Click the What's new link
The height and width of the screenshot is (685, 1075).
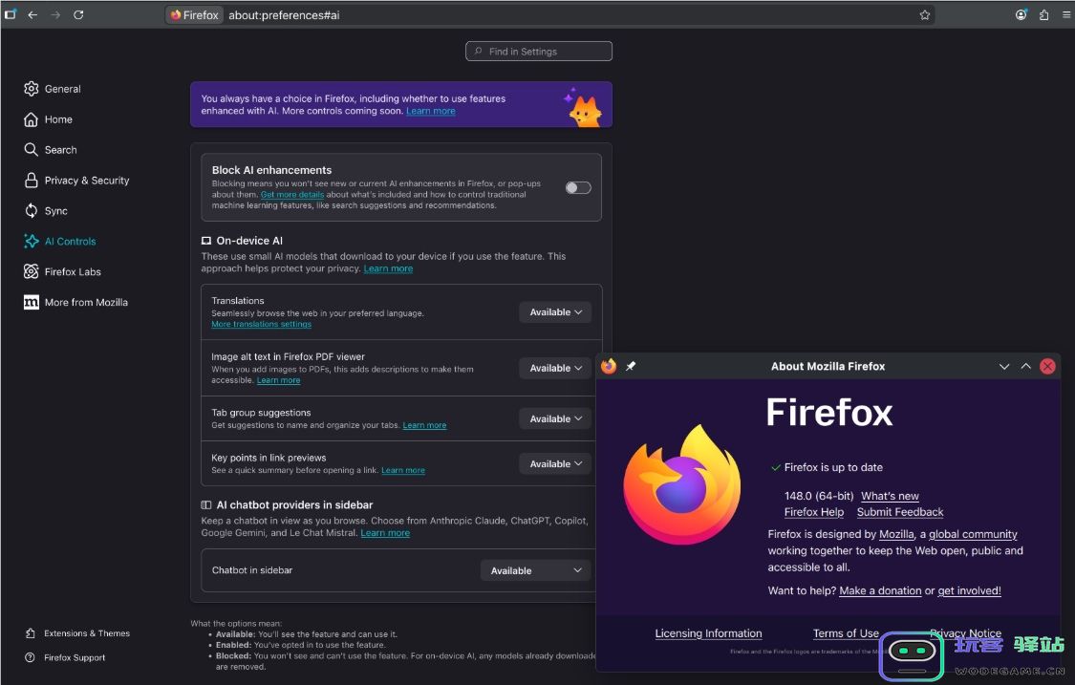[890, 495]
